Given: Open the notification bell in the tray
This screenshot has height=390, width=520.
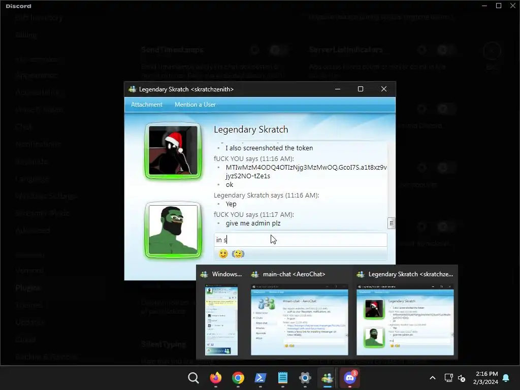Looking at the screenshot, I should pyautogui.click(x=506, y=378).
